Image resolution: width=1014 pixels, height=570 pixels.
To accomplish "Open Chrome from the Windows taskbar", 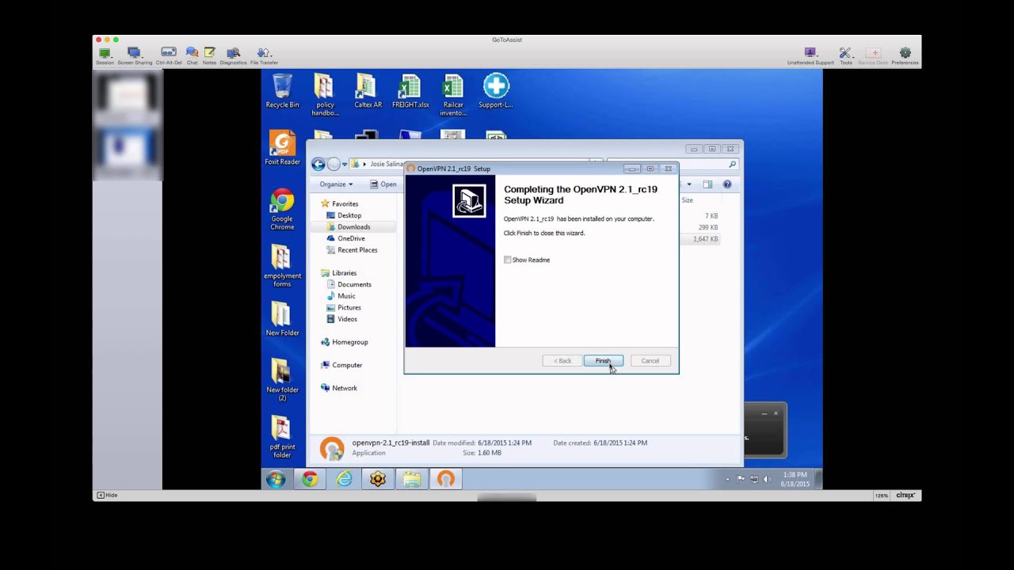I will coord(310,479).
